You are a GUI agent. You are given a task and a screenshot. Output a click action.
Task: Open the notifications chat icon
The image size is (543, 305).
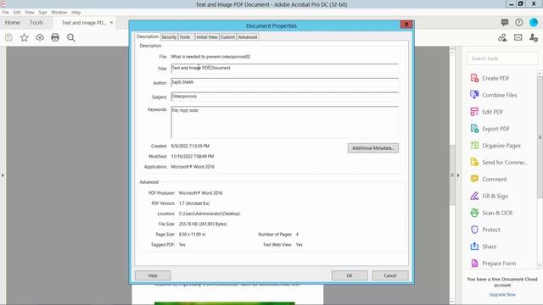505,23
